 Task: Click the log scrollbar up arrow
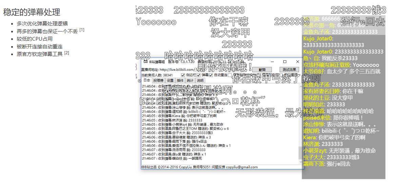point(301,86)
